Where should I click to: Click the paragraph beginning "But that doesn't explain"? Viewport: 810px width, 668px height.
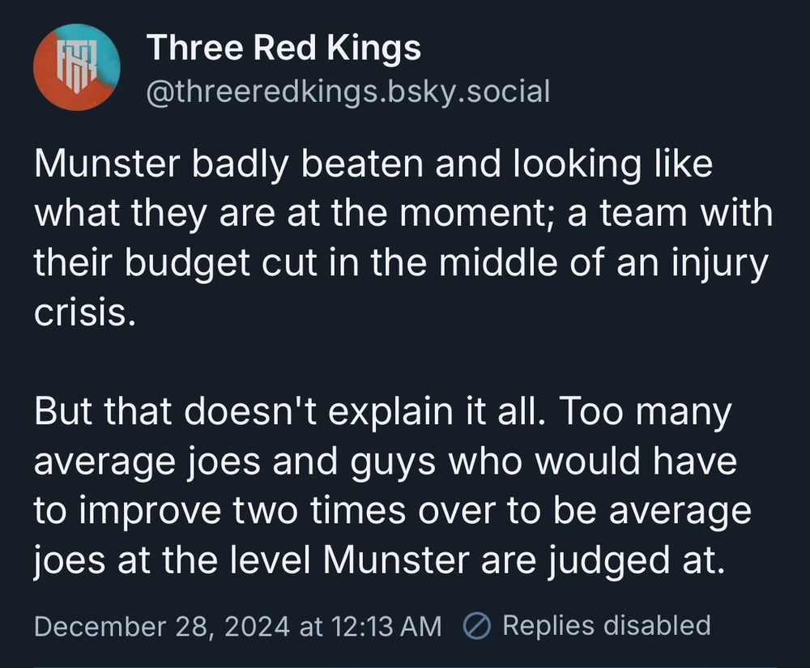[393, 486]
